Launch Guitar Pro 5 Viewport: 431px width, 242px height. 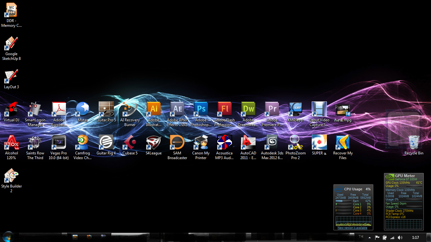pos(106,112)
